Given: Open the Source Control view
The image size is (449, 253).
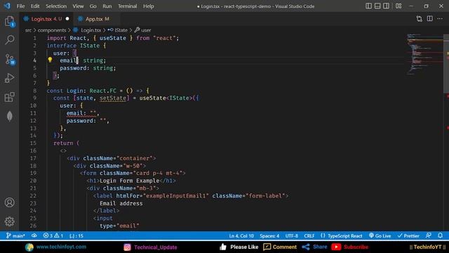Looking at the screenshot, I should pos(10,59).
